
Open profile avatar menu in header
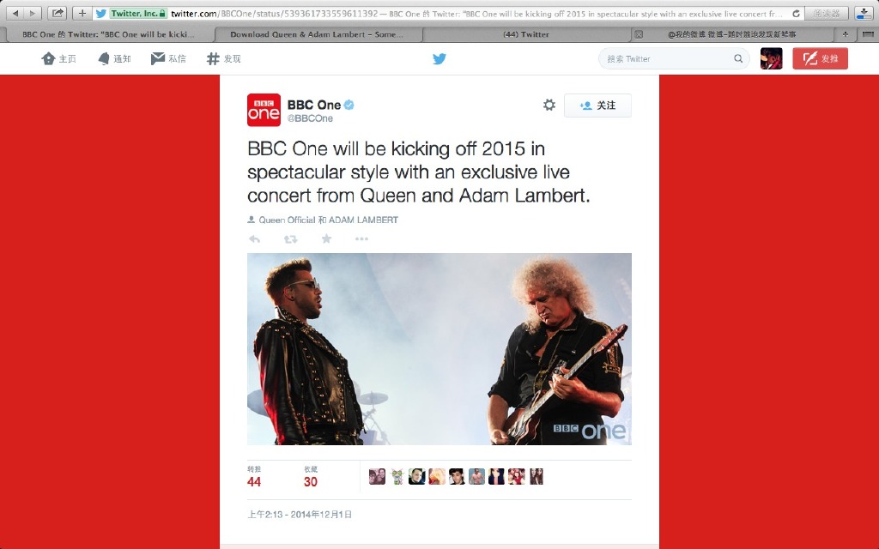(x=772, y=59)
